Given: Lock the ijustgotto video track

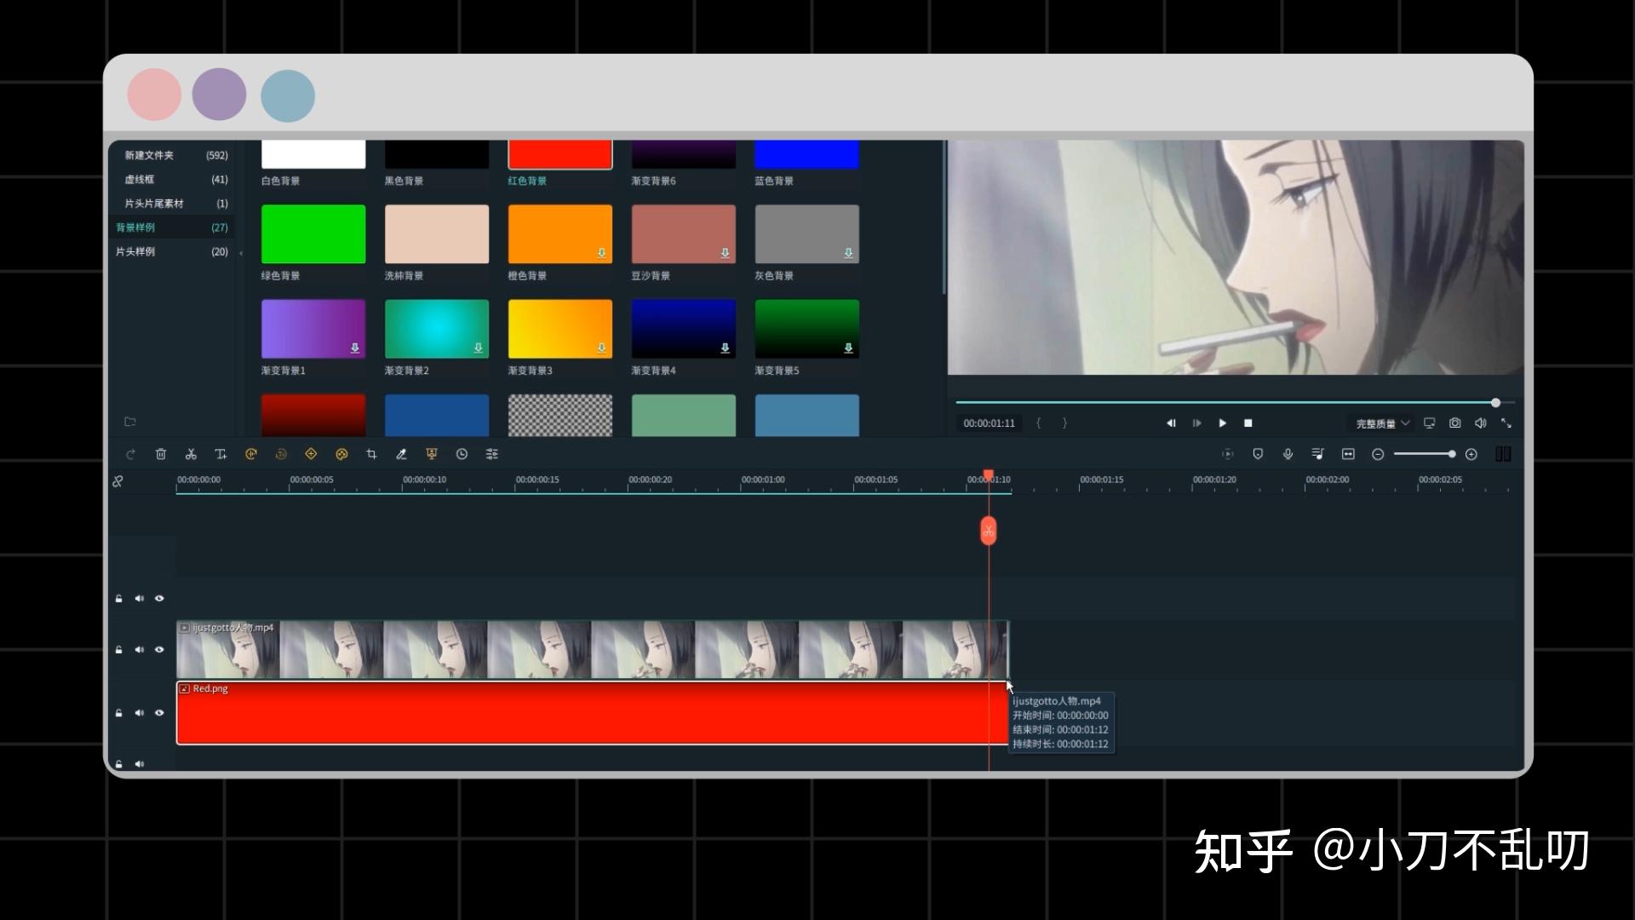Looking at the screenshot, I should pyautogui.click(x=118, y=650).
